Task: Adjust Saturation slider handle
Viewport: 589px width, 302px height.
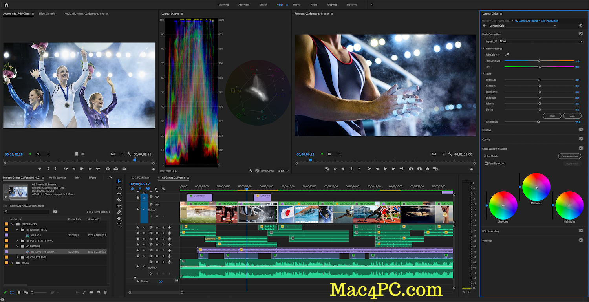Action: (538, 122)
